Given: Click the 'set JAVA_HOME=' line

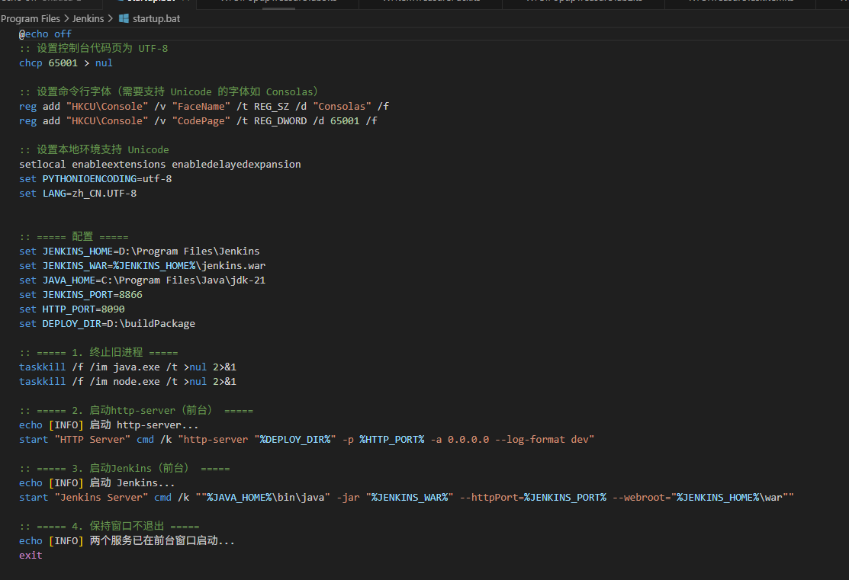Looking at the screenshot, I should click(143, 280).
